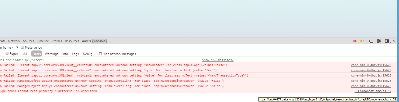Select the Errors filter button

pos(37,54)
